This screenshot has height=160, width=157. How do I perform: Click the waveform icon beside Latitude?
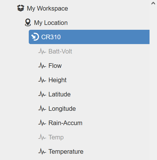coord(42,94)
